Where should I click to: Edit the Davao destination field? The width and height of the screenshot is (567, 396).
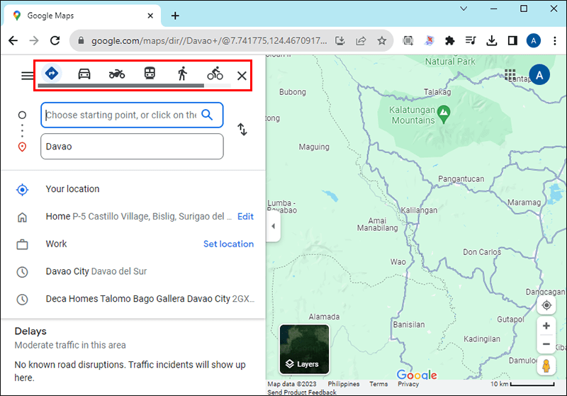(132, 147)
